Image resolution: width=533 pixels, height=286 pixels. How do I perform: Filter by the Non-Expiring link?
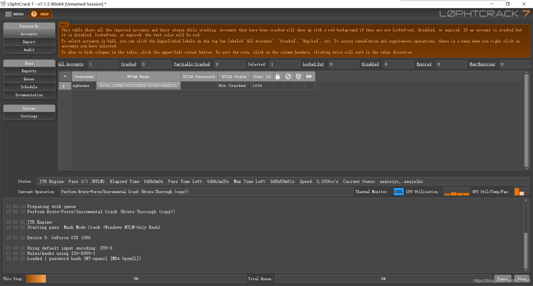(482, 64)
